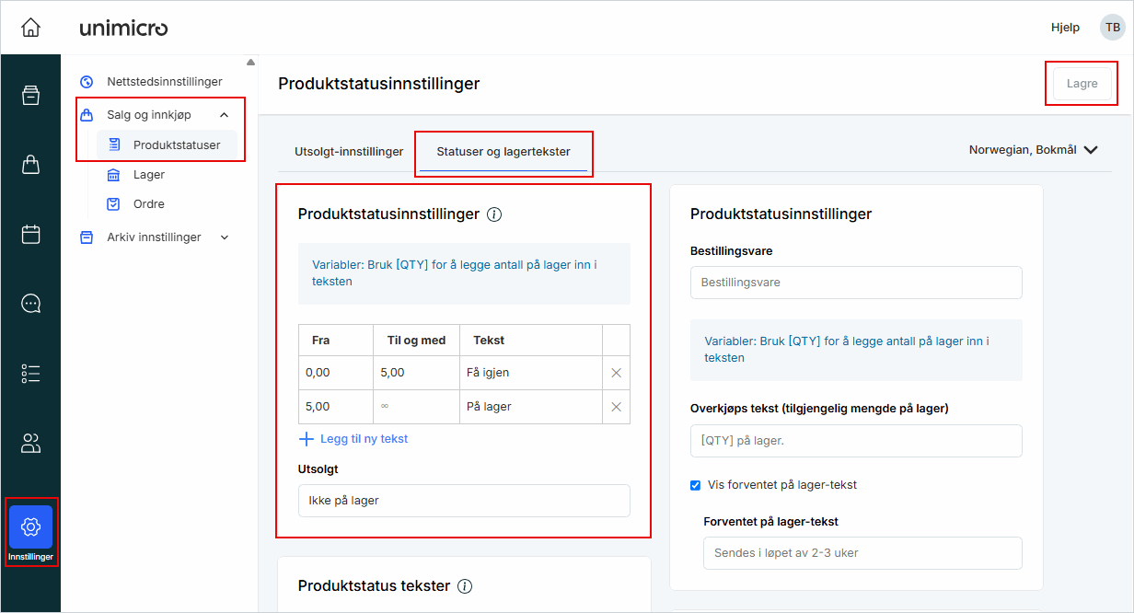Select the shopping bag icon in the sidebar
The image size is (1134, 613).
click(30, 165)
